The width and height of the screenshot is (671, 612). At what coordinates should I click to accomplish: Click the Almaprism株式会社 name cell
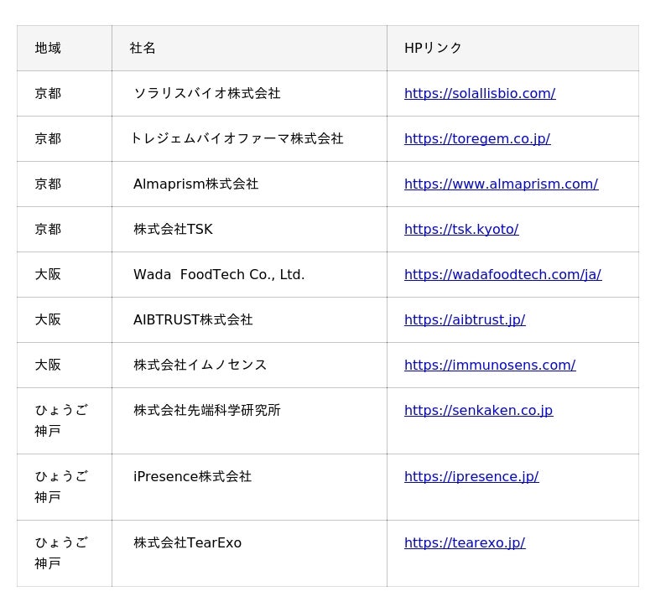[x=195, y=184]
